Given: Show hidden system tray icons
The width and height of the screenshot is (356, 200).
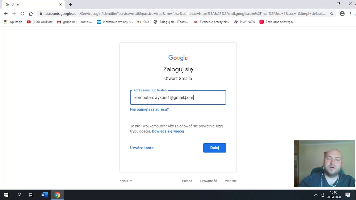Looking at the screenshot, I should coord(316,195).
